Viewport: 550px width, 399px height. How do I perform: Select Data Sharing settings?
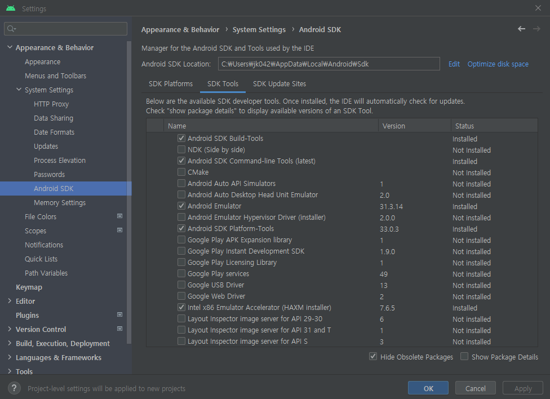54,118
